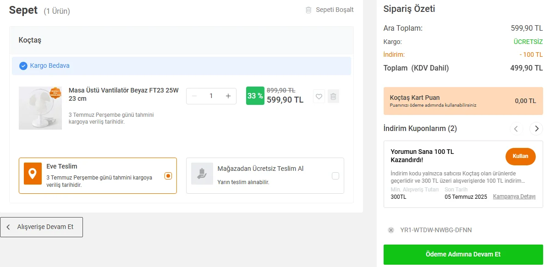
Task: Choose Mağazadan Ücretsiz Teslim Al option
Action: (x=335, y=176)
